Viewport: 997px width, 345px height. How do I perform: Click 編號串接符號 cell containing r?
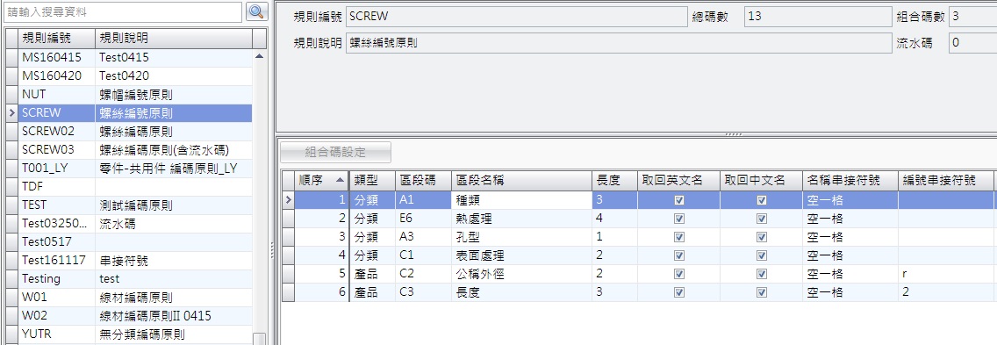pos(945,274)
